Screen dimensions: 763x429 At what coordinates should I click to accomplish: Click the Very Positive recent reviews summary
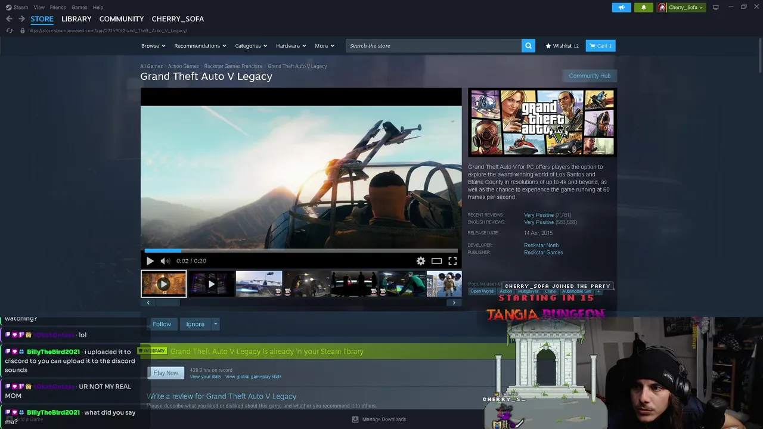click(x=539, y=215)
